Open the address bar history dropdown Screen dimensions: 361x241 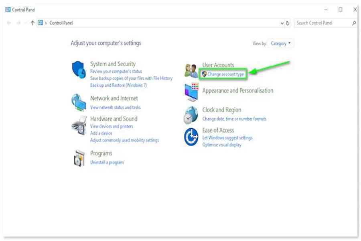point(282,23)
